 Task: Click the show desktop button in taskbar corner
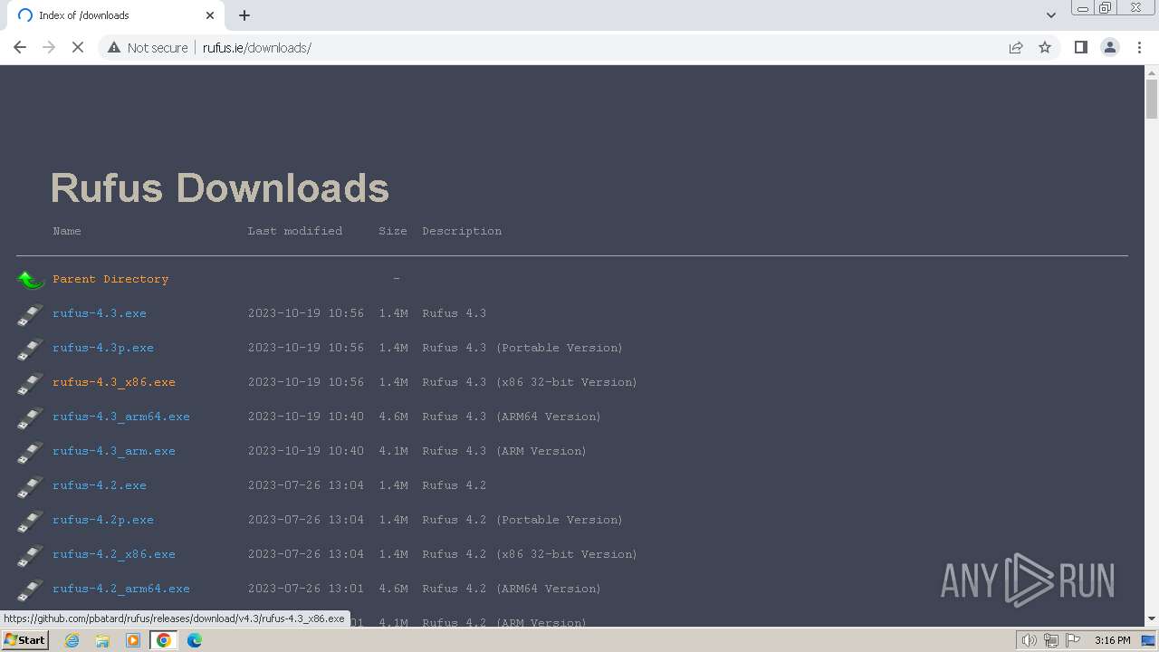click(x=1148, y=640)
